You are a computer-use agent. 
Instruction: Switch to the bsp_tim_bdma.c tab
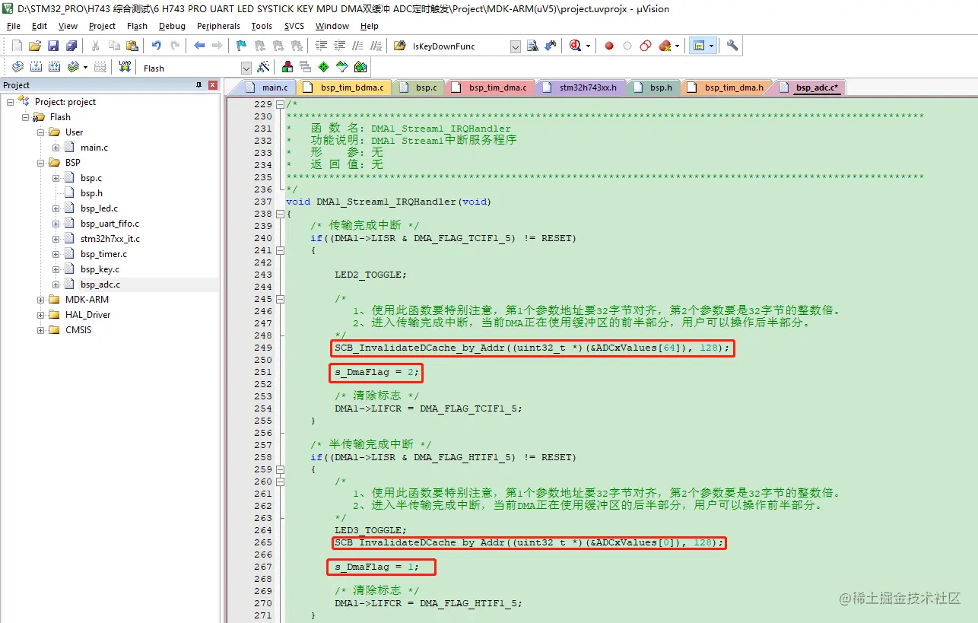[x=344, y=87]
